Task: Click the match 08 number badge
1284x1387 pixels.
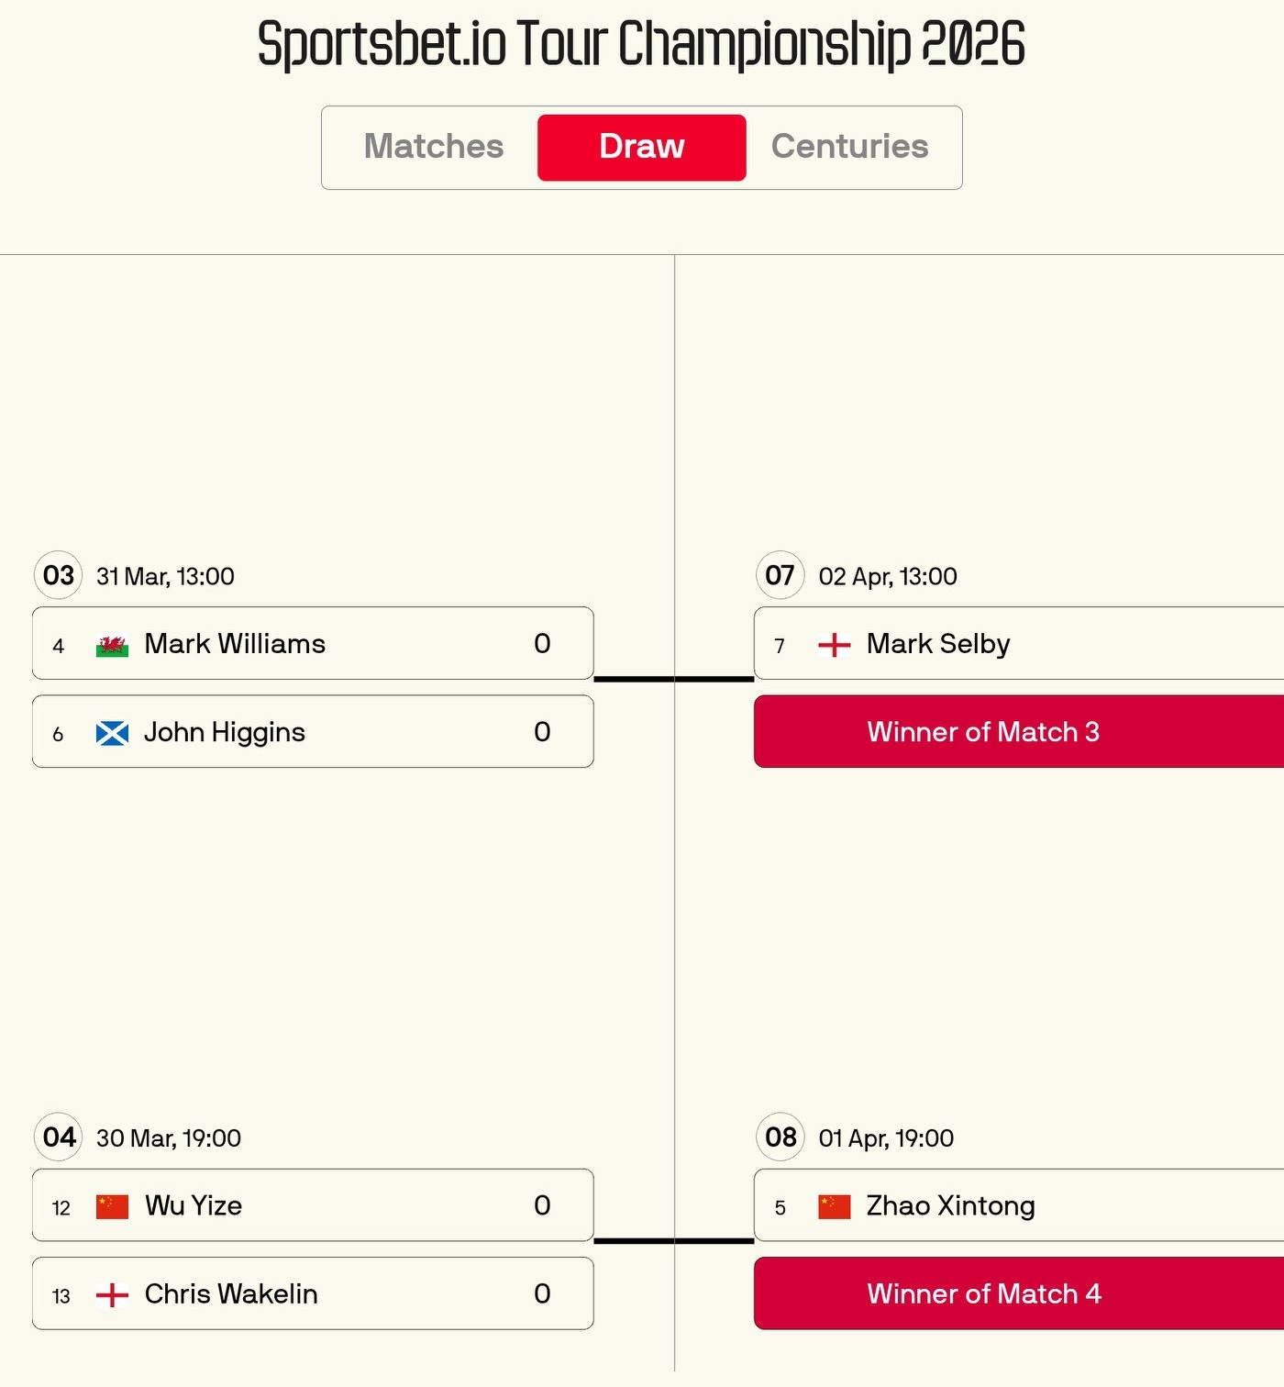Action: (x=780, y=1137)
